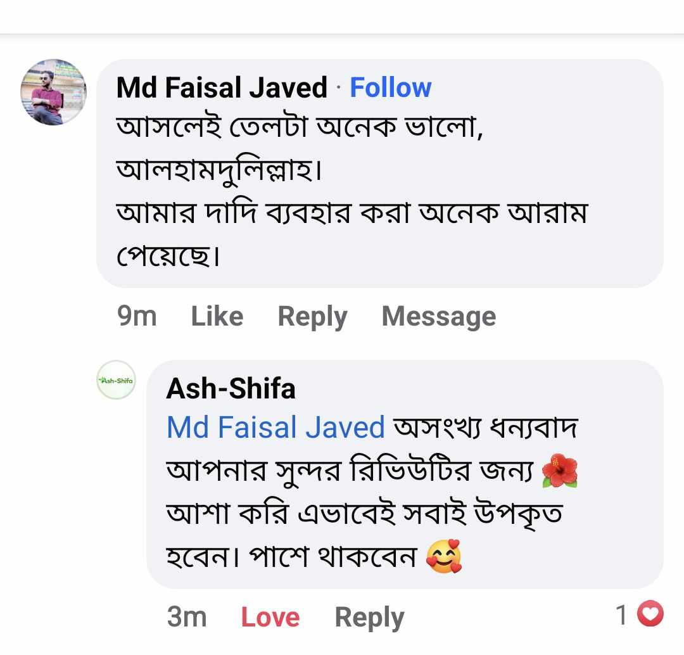684x655 pixels.
Task: Reply to Md Faisal Javed's comment
Action: coord(312,315)
